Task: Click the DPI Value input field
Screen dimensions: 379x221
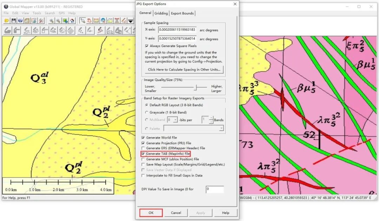Action: tap(215, 189)
